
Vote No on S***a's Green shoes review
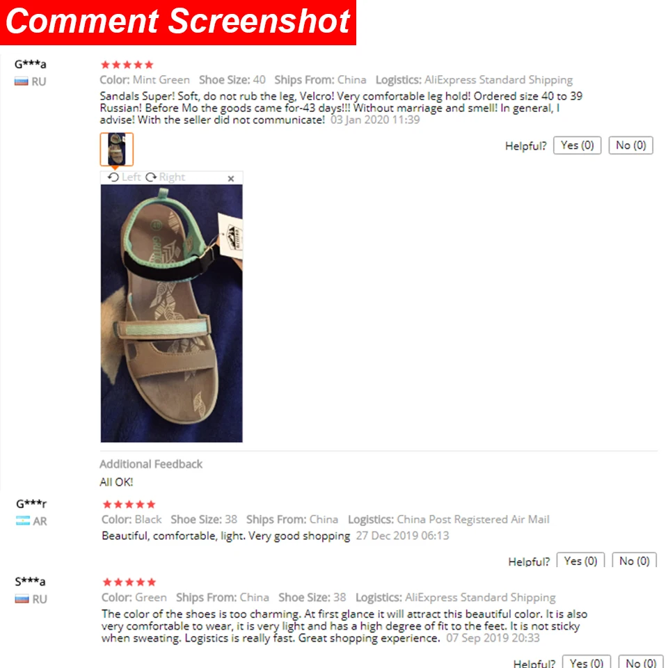point(640,662)
